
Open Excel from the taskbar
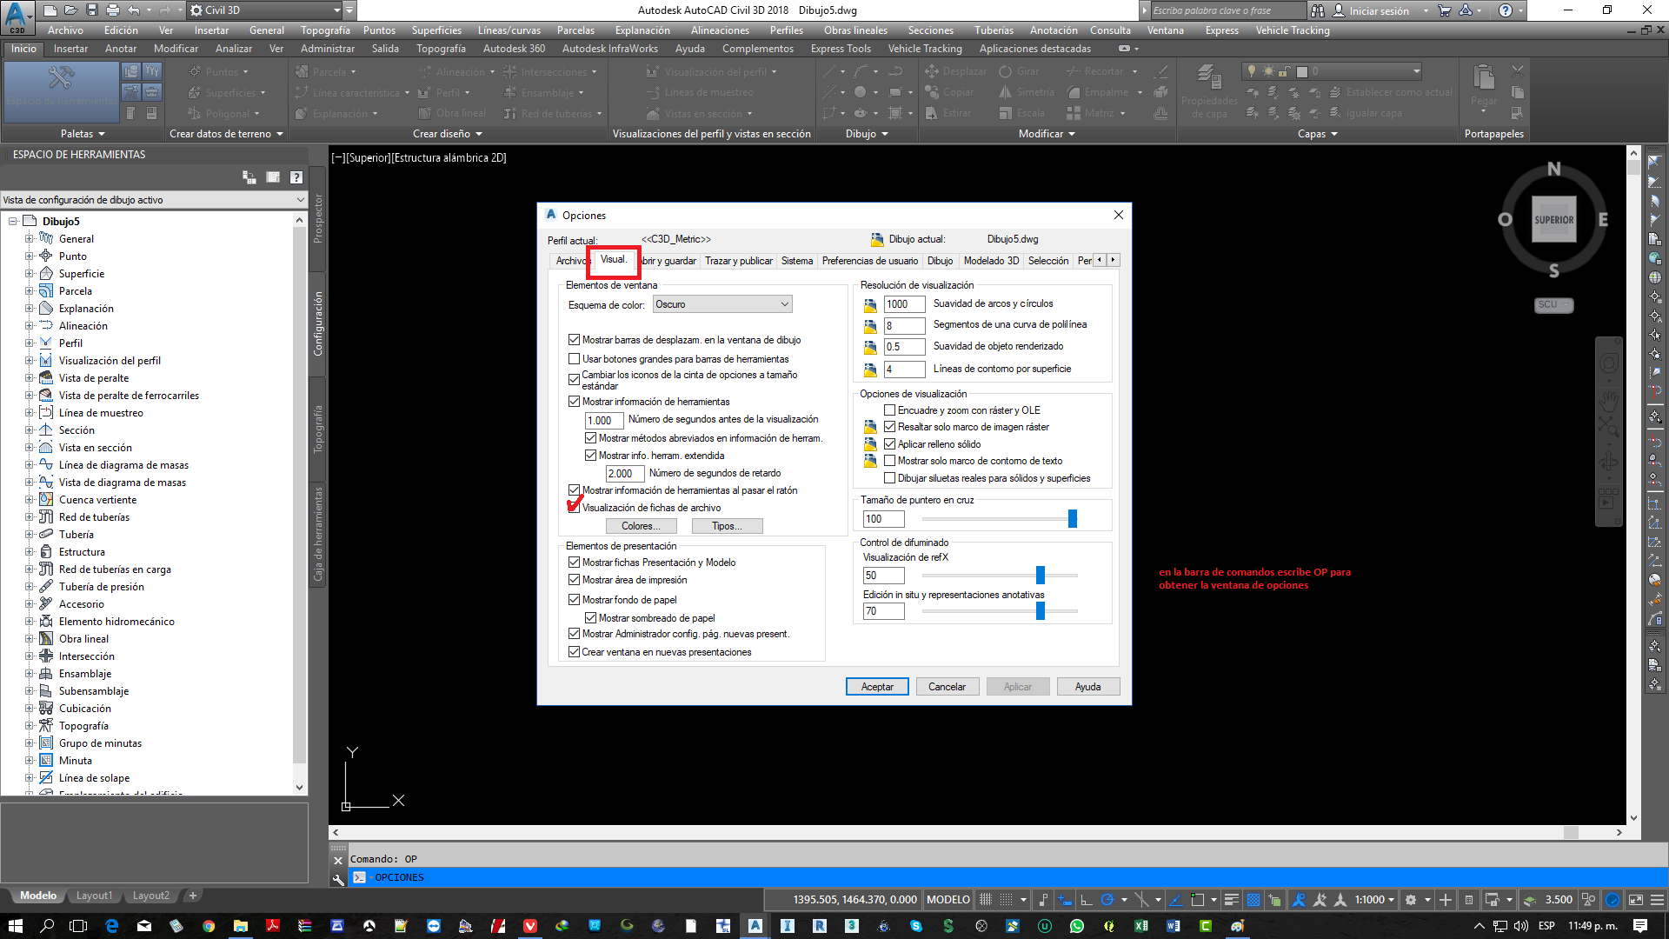pyautogui.click(x=1141, y=926)
